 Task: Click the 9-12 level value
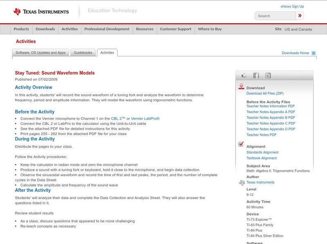(250, 195)
